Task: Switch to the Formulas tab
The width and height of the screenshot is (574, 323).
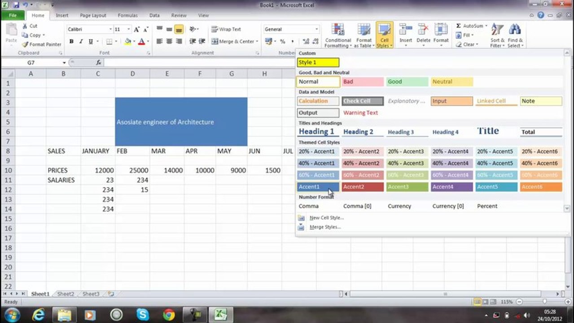Action: (x=127, y=15)
